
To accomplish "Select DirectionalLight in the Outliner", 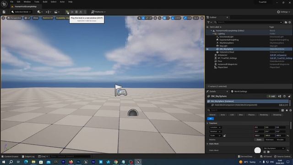I will pyautogui.click(x=226, y=37).
